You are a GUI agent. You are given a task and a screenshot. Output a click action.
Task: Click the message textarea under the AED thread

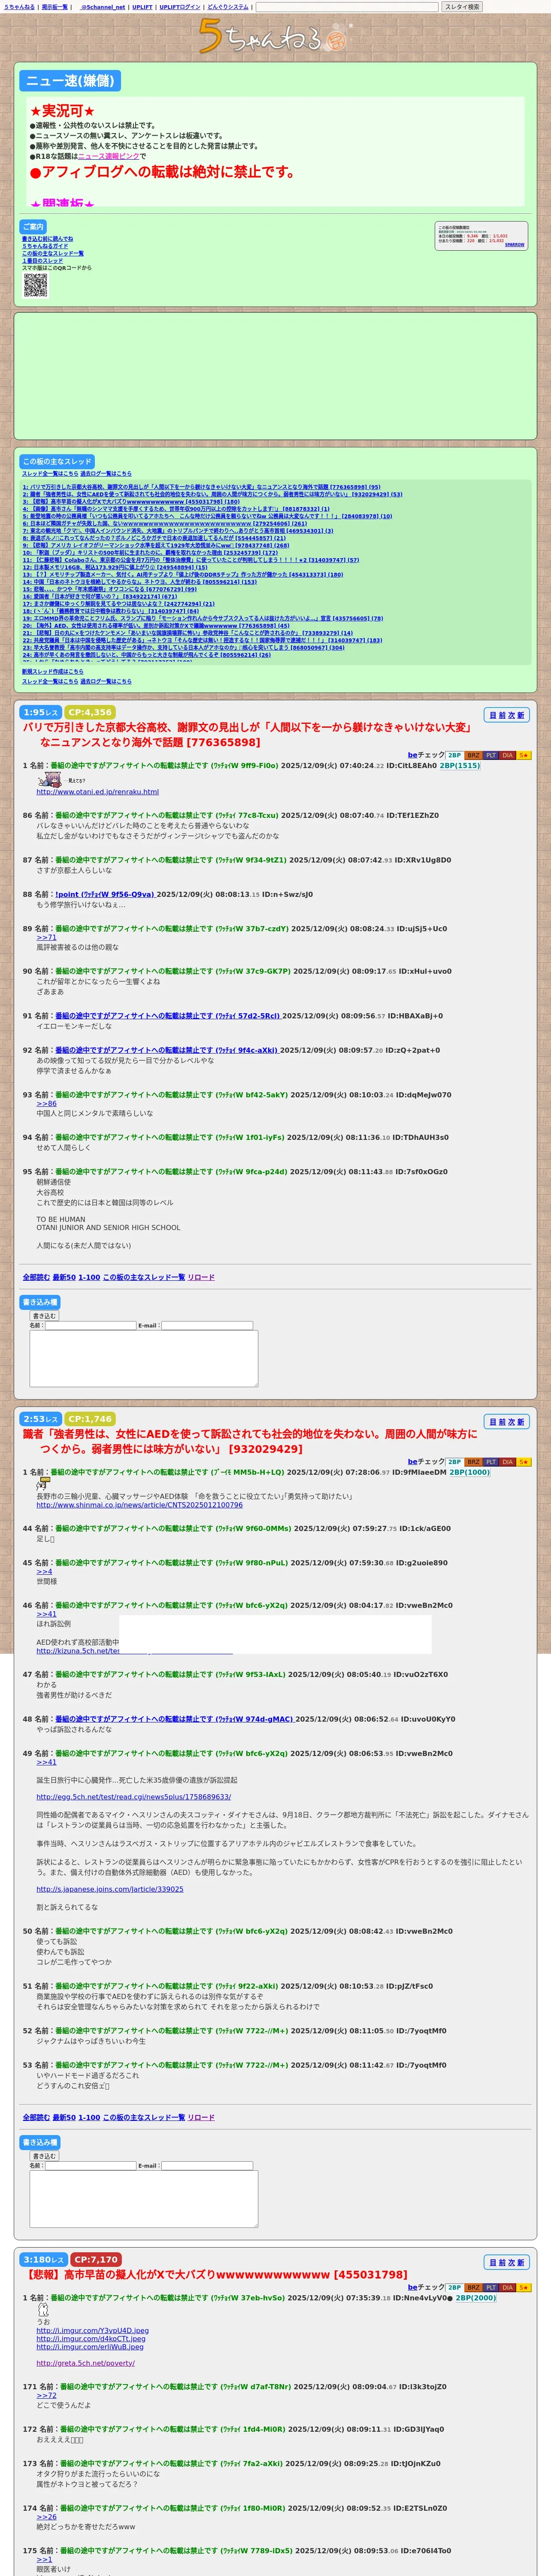click(144, 2198)
